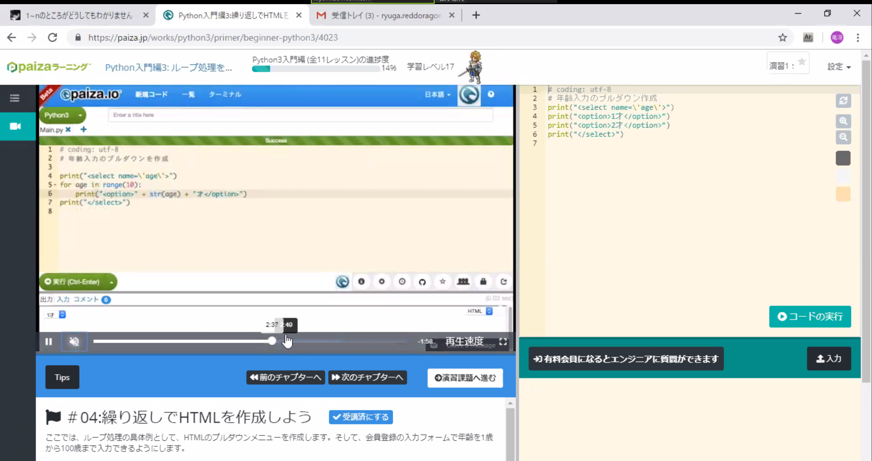Pause the lesson video
Screen dimensions: 872x461
point(49,342)
